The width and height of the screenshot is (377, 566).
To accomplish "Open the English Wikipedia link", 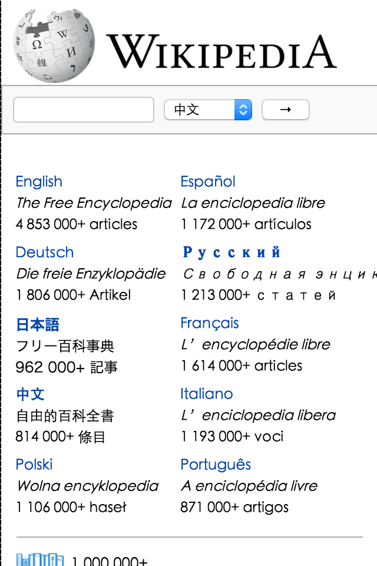I will pyautogui.click(x=39, y=182).
